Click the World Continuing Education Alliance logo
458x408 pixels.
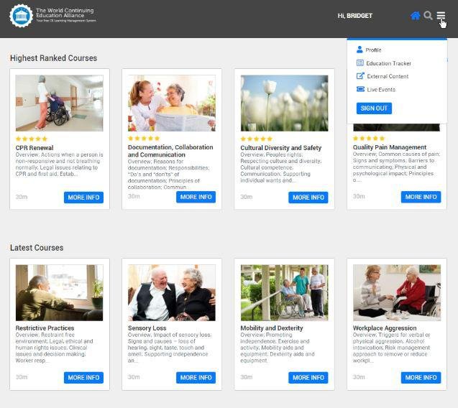(x=52, y=16)
